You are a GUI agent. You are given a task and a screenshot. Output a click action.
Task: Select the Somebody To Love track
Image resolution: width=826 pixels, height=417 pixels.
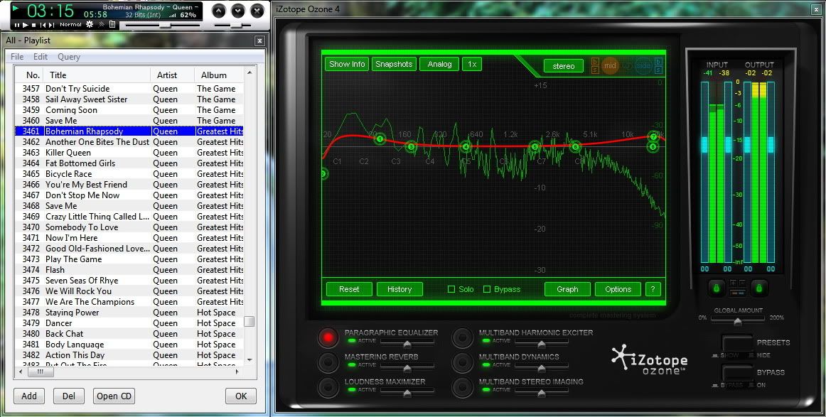click(129, 227)
